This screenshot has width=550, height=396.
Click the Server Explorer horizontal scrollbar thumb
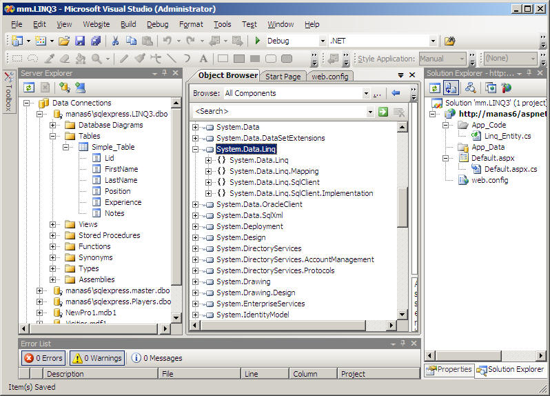pos(94,329)
